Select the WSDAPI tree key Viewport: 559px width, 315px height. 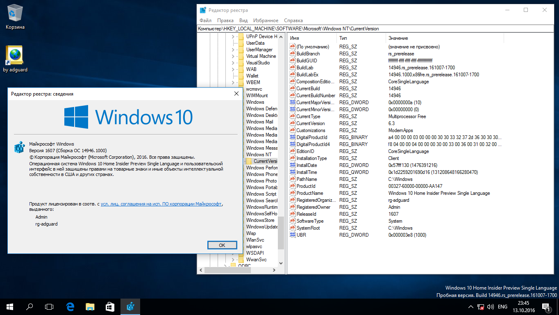[x=255, y=253]
